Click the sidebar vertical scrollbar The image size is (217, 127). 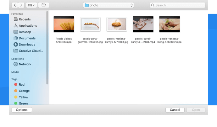click(47, 48)
